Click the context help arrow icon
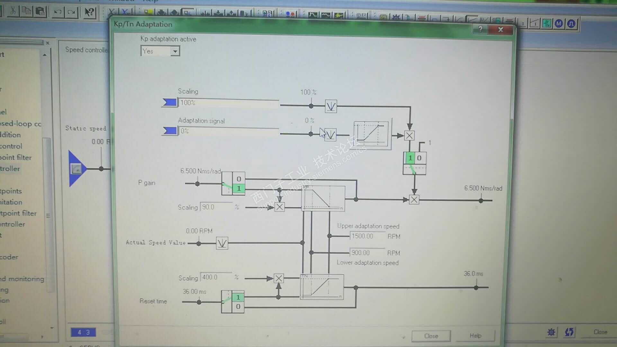 coord(89,13)
